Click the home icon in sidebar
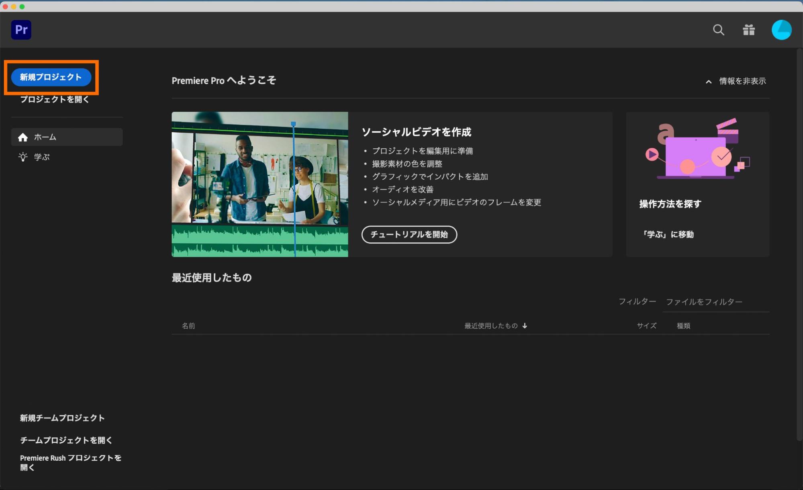This screenshot has width=803, height=490. 23,137
